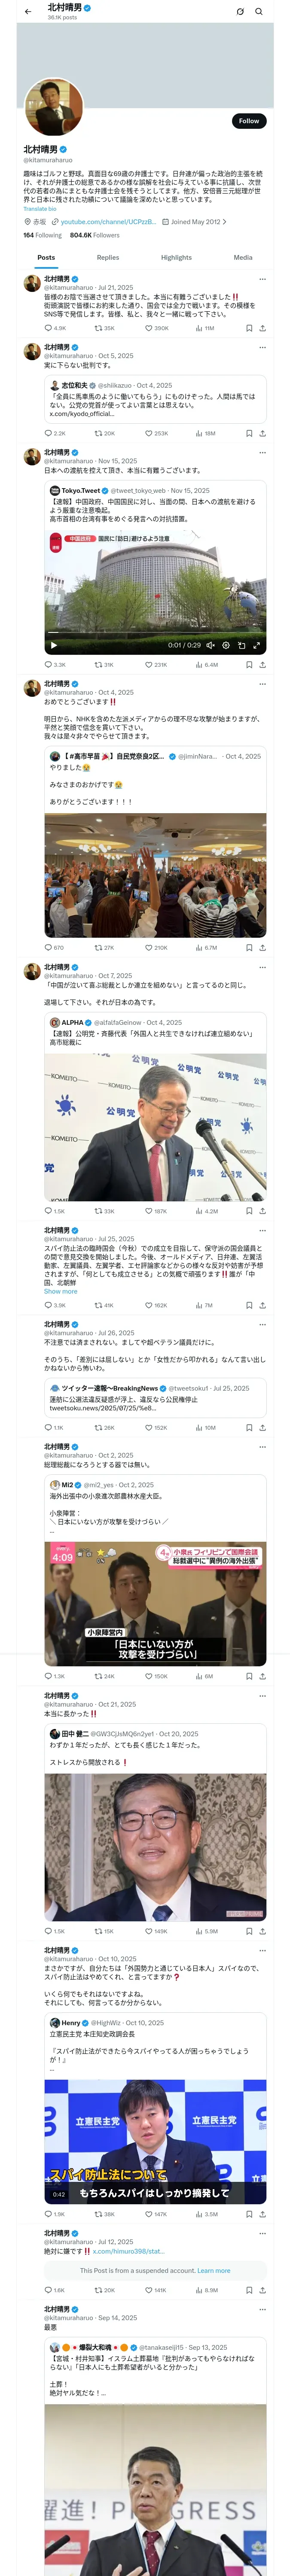Viewport: 290px width, 2576px height.
Task: Open profile search magnifier icon
Action: coord(258,12)
